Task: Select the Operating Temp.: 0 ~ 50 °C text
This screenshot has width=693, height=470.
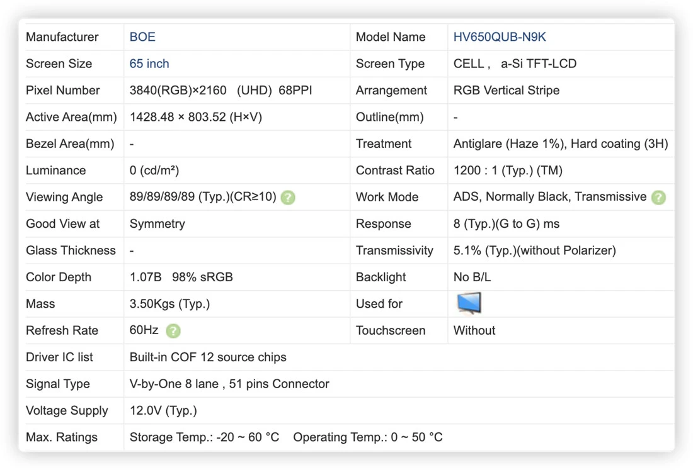Action: pyautogui.click(x=368, y=437)
